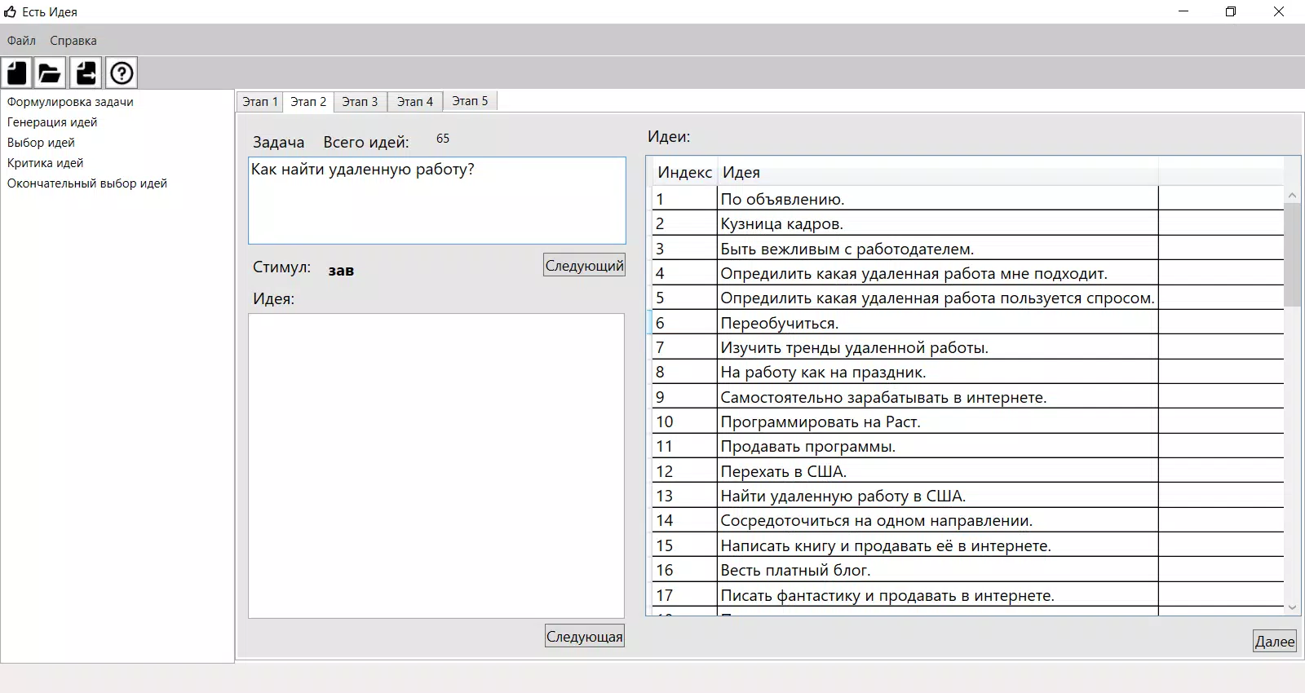Click the idea count value 65
The image size is (1305, 693).
[443, 139]
